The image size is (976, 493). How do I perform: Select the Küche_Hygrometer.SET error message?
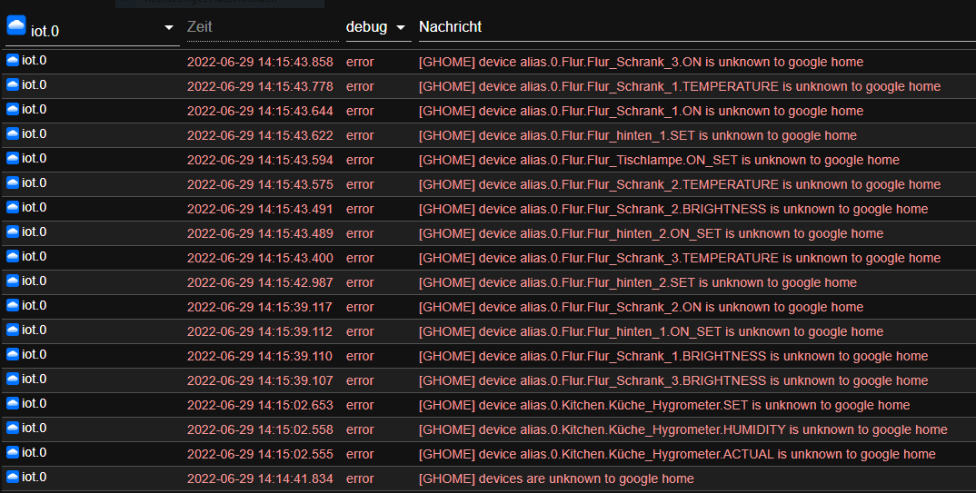664,405
